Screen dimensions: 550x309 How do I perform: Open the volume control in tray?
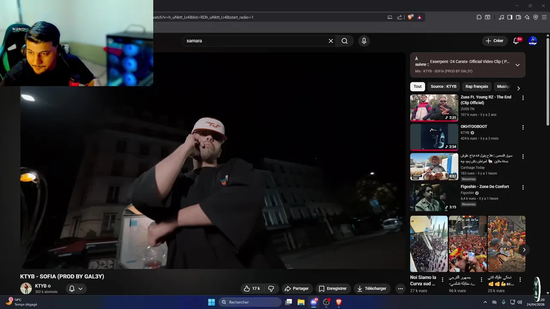point(520,302)
